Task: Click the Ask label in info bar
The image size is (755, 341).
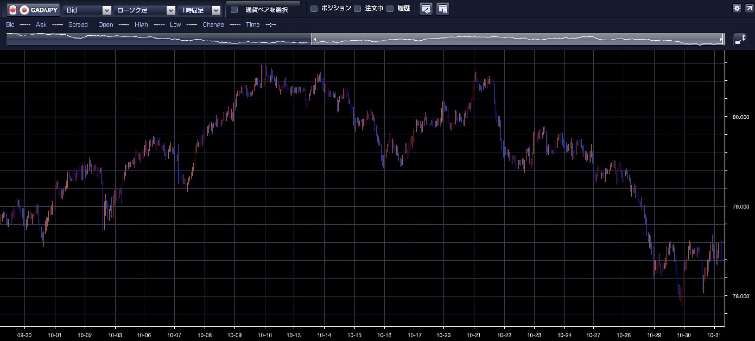Action: pos(41,24)
